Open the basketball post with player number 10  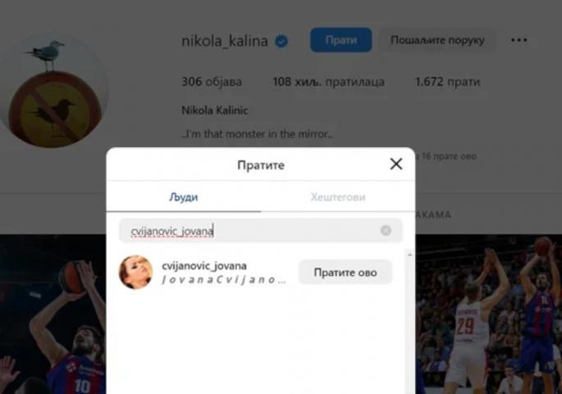click(53, 314)
